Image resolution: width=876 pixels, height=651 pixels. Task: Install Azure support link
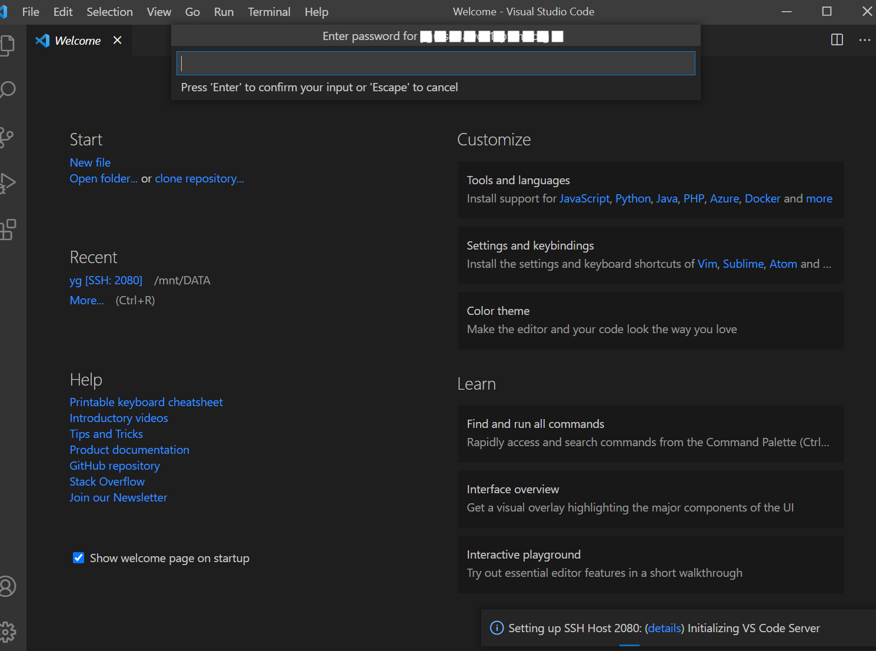[x=724, y=198]
